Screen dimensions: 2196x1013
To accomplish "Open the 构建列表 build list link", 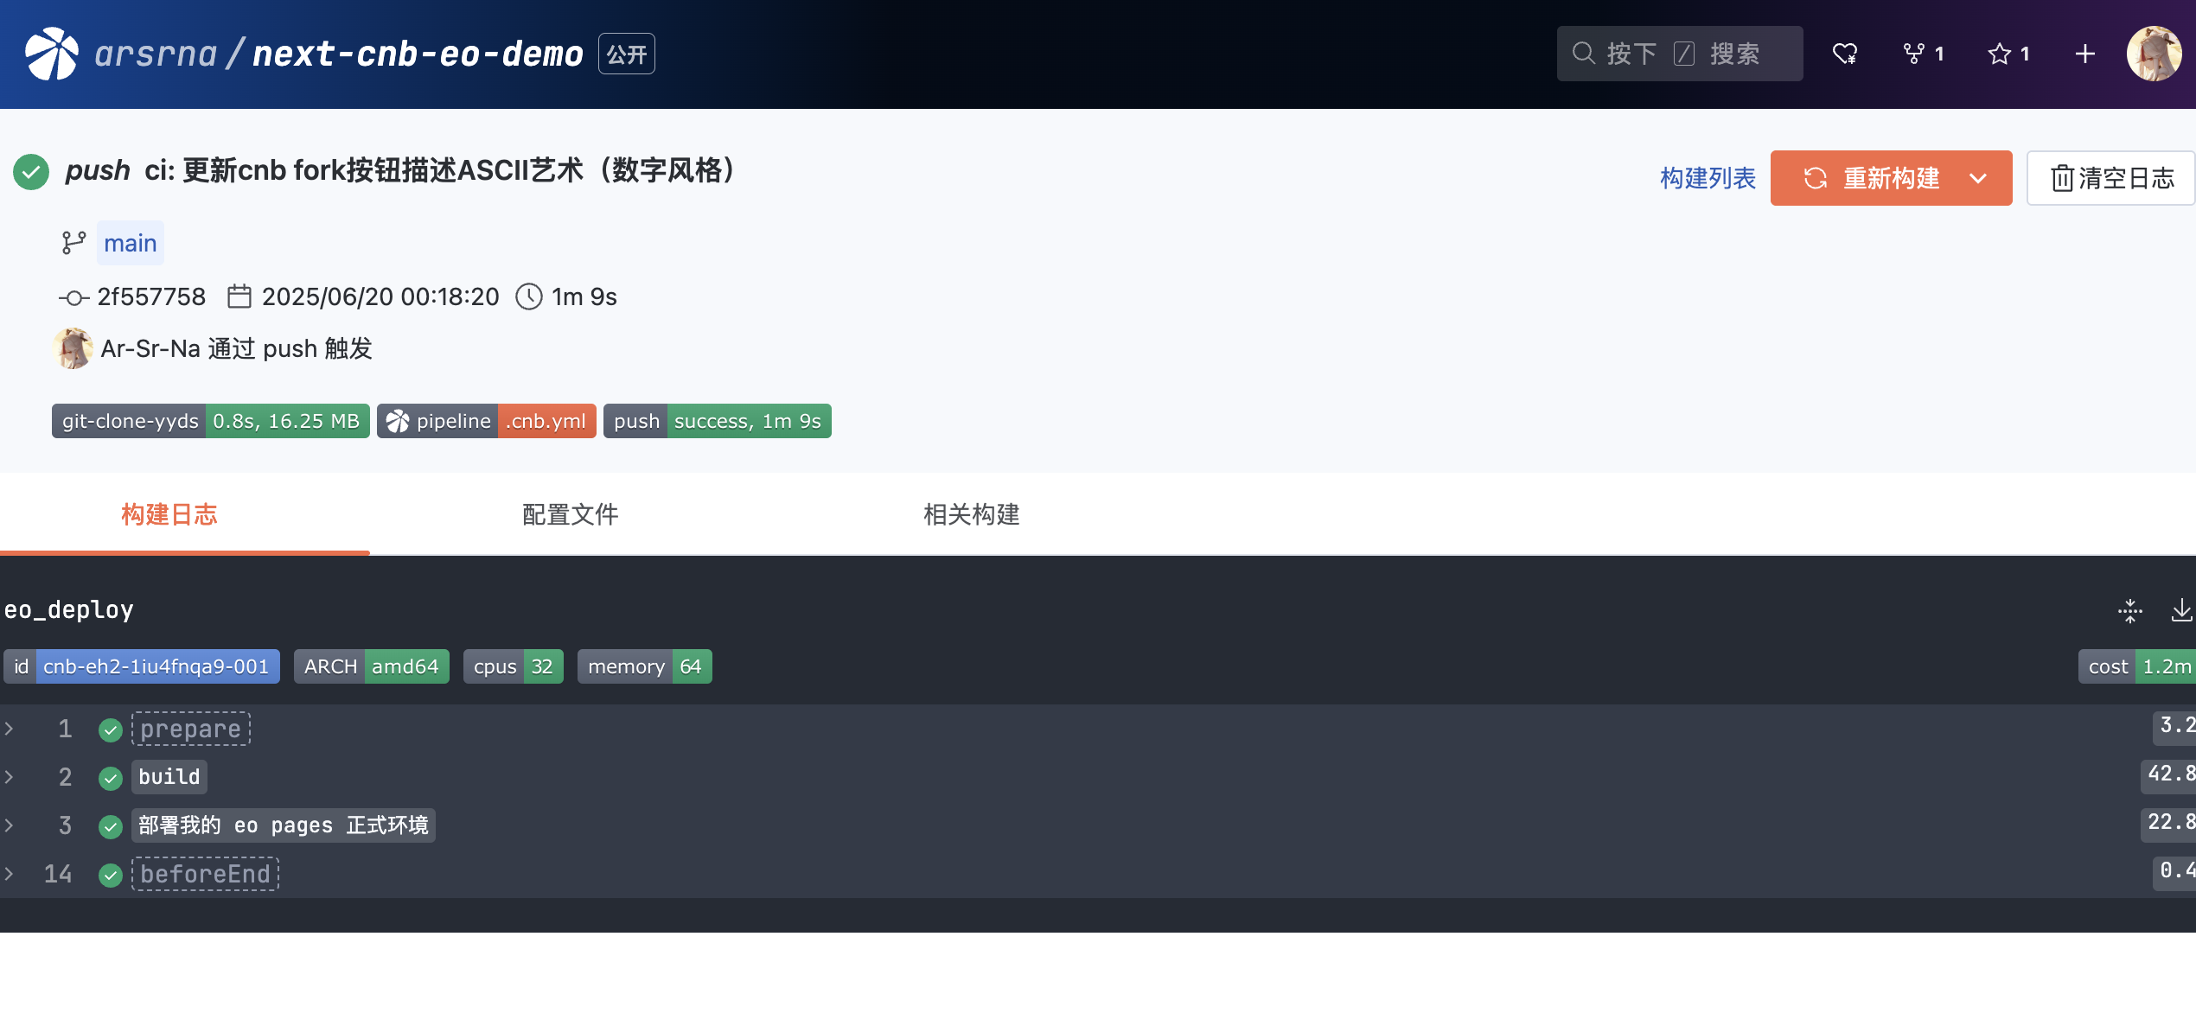I will coord(1708,178).
